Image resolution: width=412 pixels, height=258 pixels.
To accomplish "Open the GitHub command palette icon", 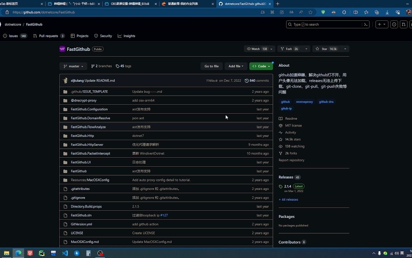I will click(x=366, y=24).
